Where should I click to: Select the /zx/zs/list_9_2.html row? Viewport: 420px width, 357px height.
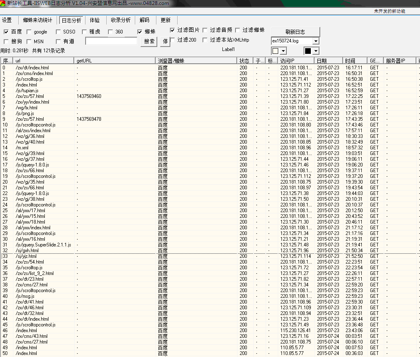click(x=210, y=273)
